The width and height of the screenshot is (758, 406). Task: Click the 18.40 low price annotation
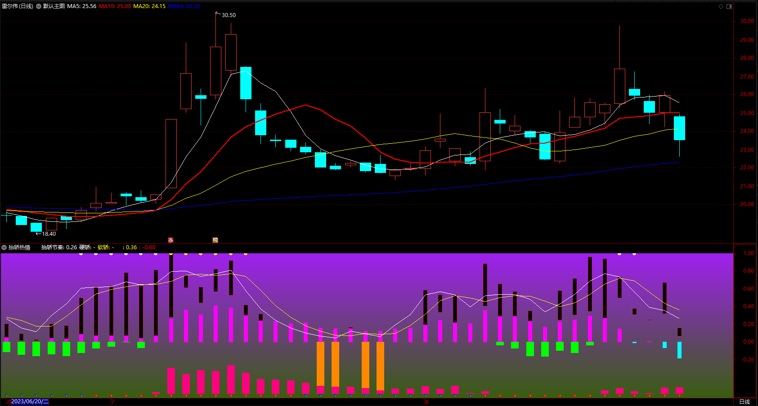point(49,234)
